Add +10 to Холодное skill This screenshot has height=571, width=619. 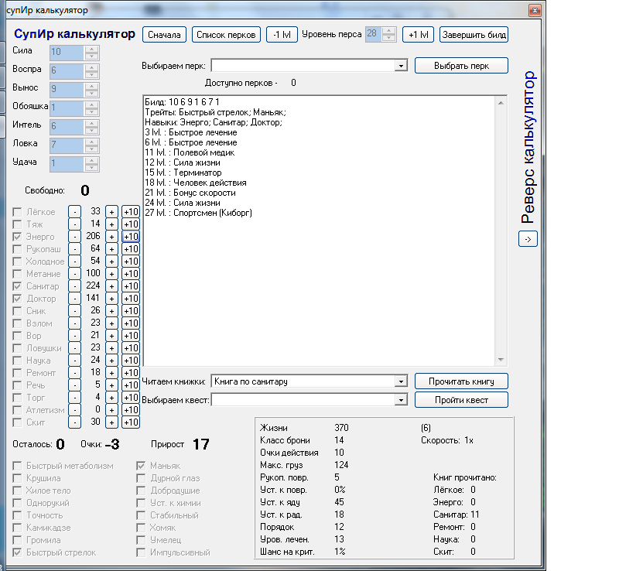coord(131,262)
